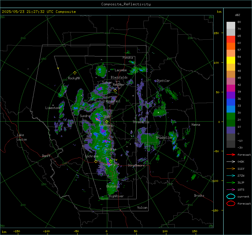Select the orange 111V arrow icon

[x=231, y=168]
